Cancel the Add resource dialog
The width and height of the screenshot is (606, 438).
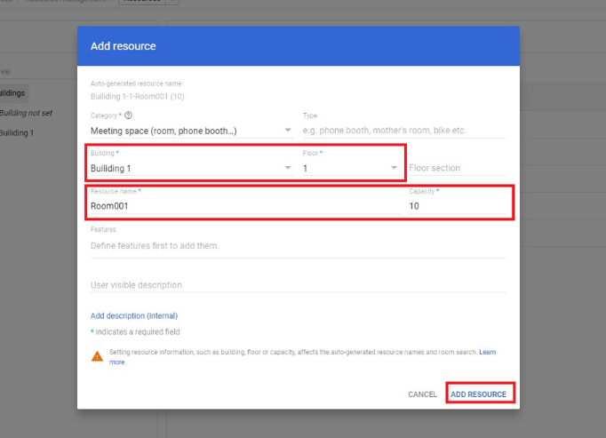(x=422, y=394)
